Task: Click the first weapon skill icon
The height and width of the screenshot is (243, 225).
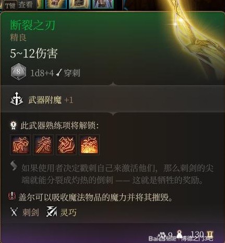Action: coord(20,145)
